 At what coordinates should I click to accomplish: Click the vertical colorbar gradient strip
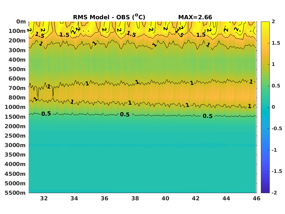(265, 107)
